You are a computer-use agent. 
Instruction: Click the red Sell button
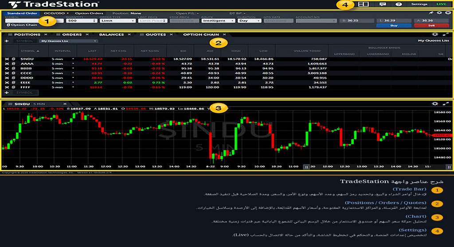(x=431, y=25)
